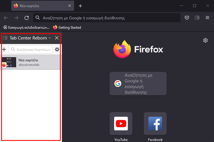214x142 pixels.
Task: Select the Νέα καρτέλα tab in top tab strip
Action: click(43, 6)
